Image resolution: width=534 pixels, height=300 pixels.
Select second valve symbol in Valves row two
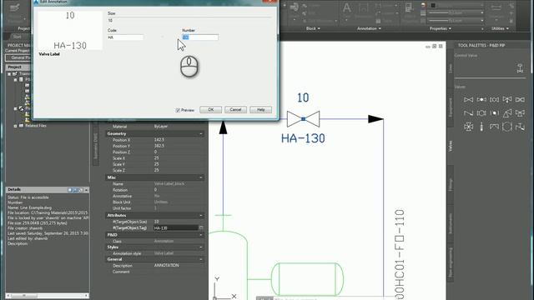coord(481,113)
